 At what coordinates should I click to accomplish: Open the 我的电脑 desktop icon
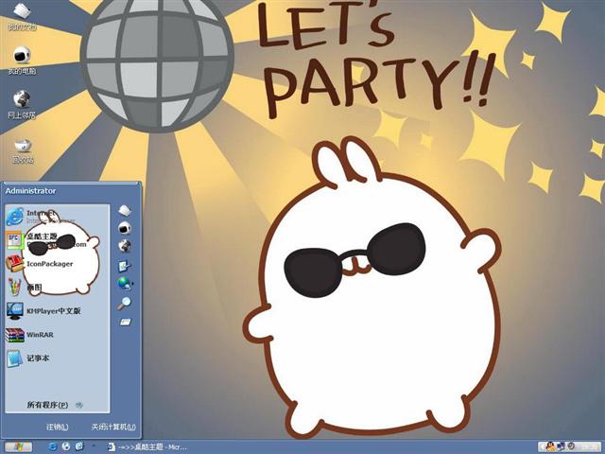(x=22, y=60)
